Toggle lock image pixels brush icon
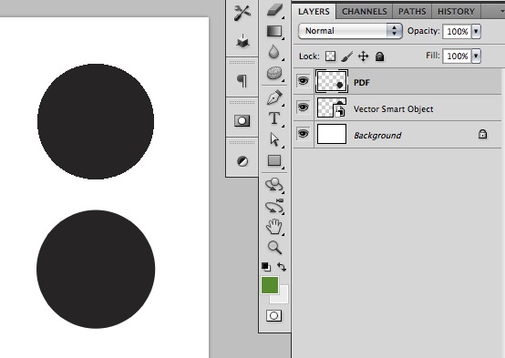This screenshot has width=505, height=358. pyautogui.click(x=347, y=56)
